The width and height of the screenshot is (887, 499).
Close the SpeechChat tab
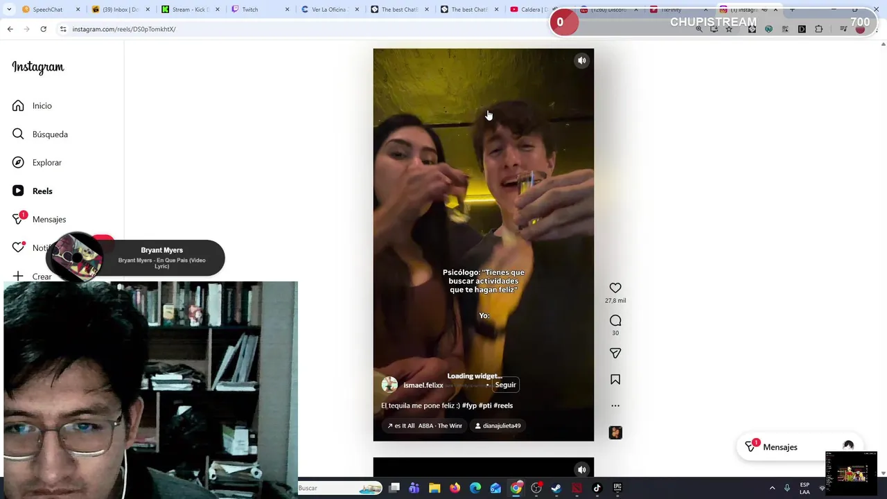click(78, 10)
